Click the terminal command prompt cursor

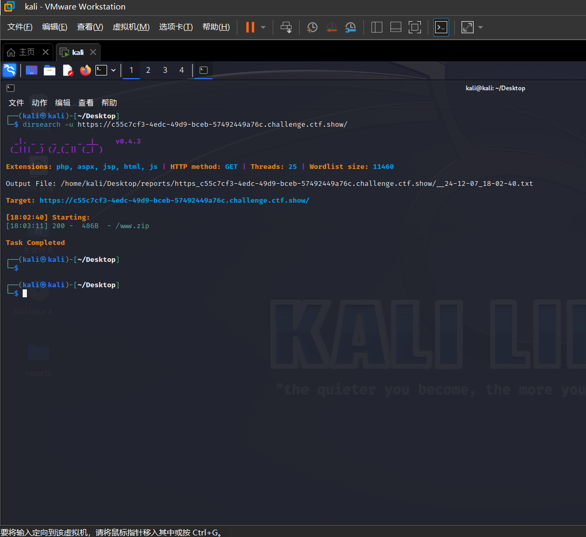point(25,293)
